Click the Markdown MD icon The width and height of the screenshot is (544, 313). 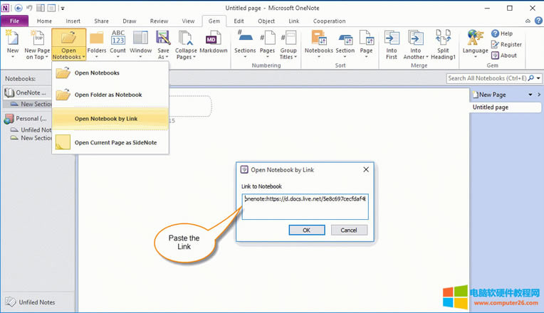coord(213,38)
